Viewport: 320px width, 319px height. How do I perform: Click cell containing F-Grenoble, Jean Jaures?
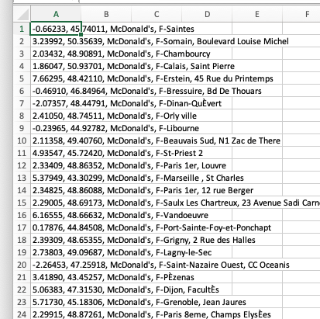tap(56, 302)
